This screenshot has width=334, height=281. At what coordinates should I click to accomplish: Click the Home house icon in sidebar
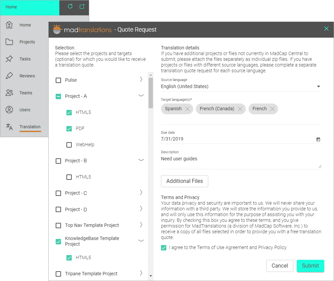(x=9, y=25)
